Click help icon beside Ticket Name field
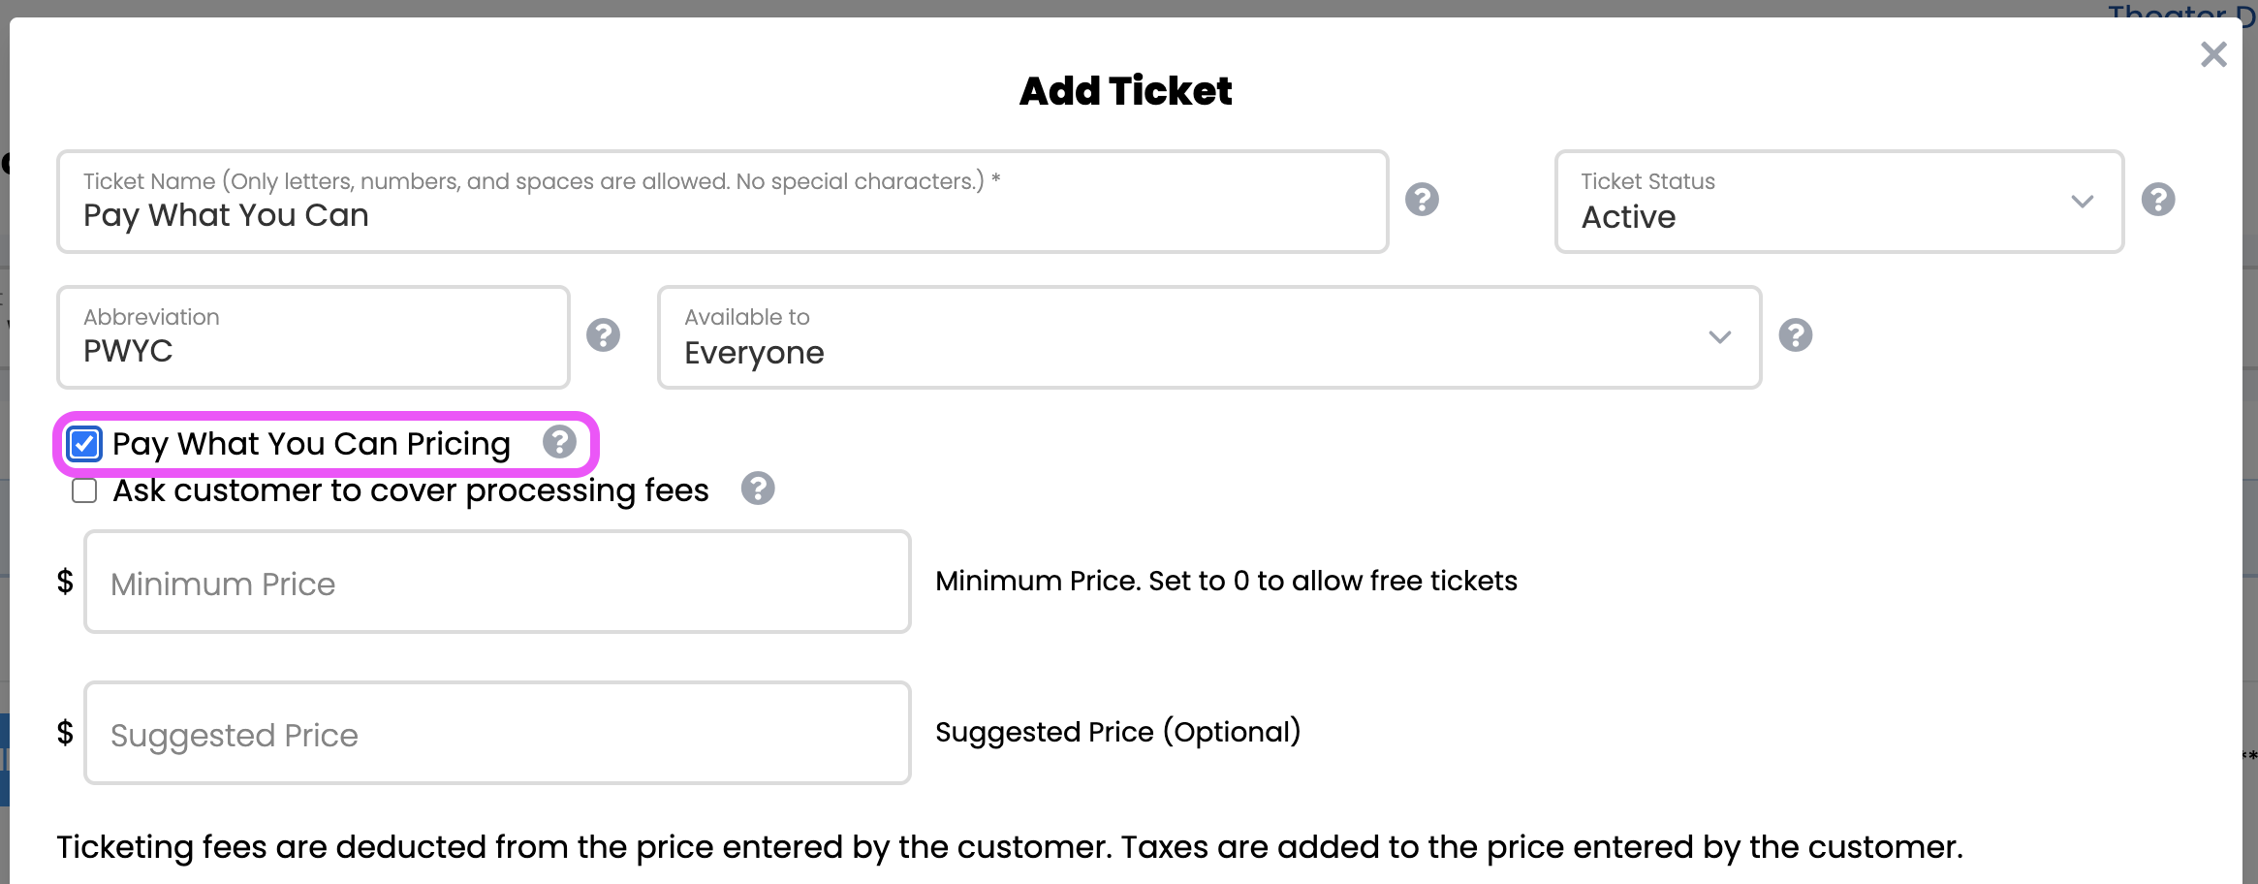Viewport: 2258px width, 884px height. pyautogui.click(x=1422, y=200)
